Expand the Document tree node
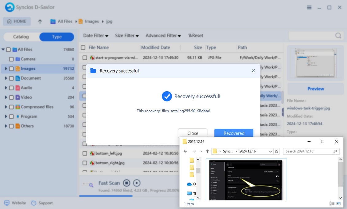This screenshot has width=347, height=209. pyautogui.click(x=6, y=78)
